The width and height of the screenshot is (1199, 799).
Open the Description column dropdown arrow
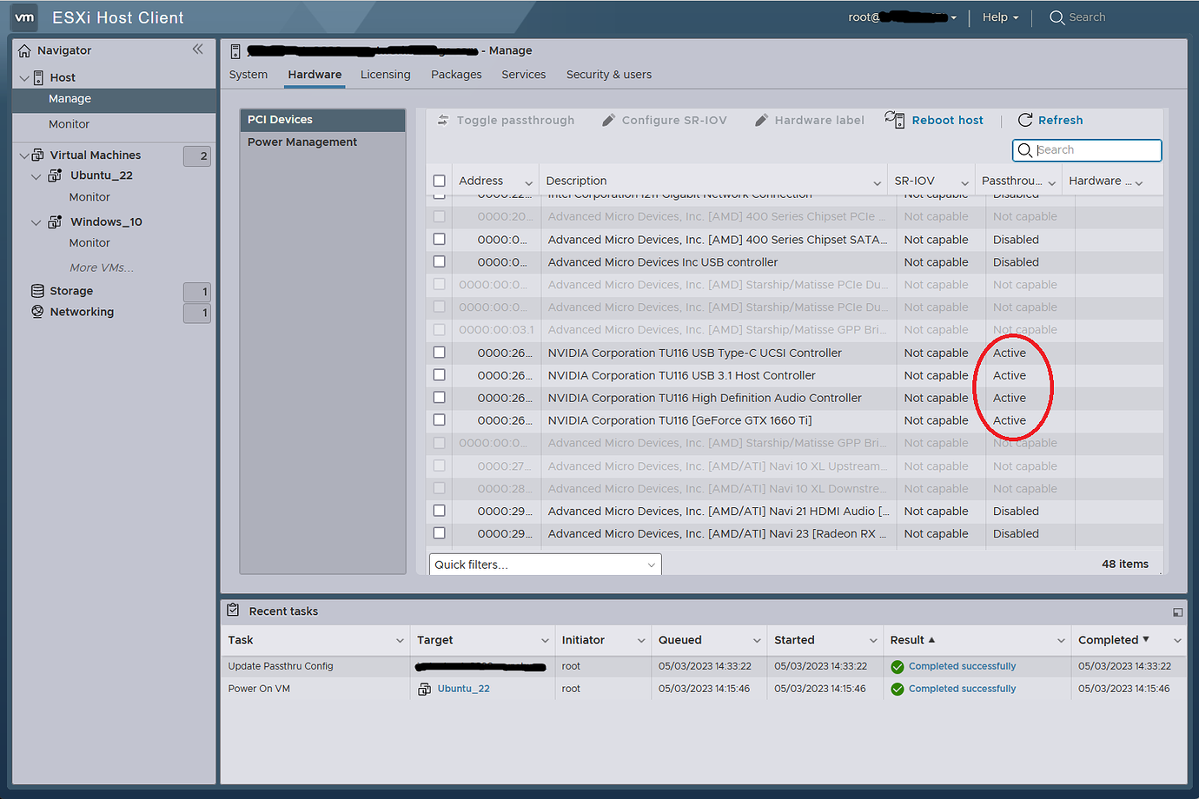click(x=877, y=182)
